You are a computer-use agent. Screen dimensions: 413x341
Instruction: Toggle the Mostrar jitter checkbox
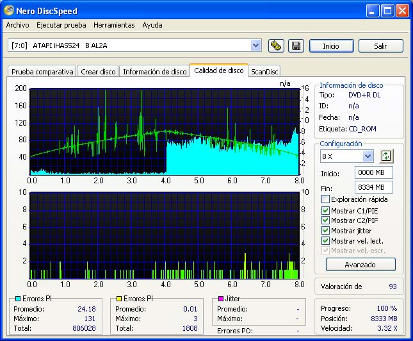(326, 231)
